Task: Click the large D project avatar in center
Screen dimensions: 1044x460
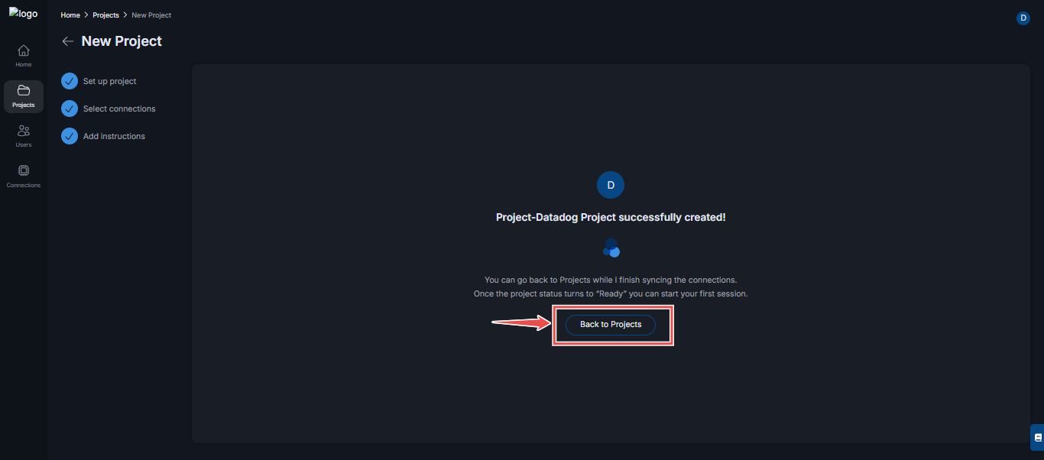Action: [x=611, y=186]
